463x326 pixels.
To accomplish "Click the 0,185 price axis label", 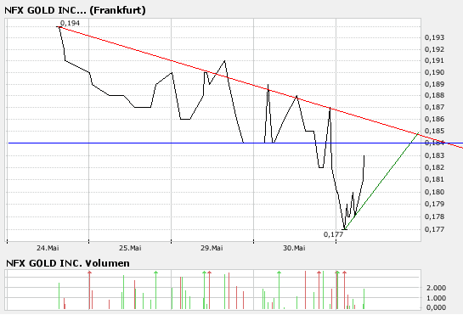I will tap(434, 131).
